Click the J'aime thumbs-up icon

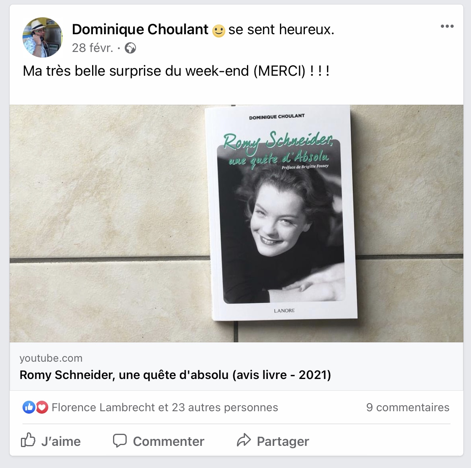pyautogui.click(x=28, y=440)
